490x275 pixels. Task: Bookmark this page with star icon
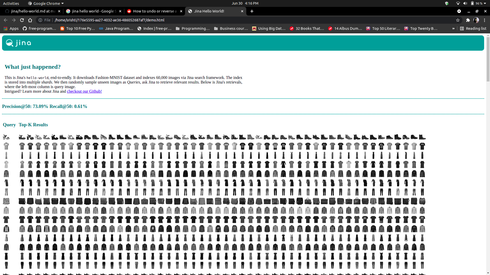click(x=458, y=20)
